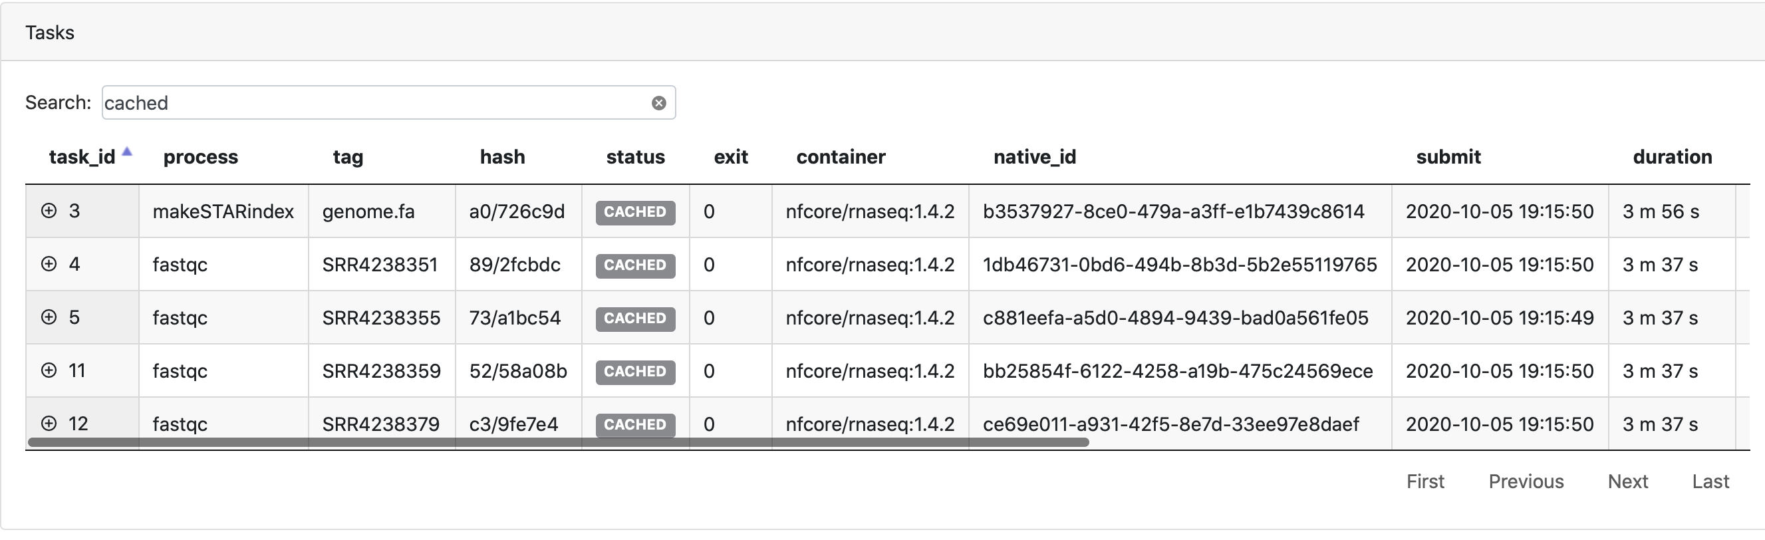The width and height of the screenshot is (1765, 540).
Task: Click the plus icon beside task 12
Action: pyautogui.click(x=49, y=423)
